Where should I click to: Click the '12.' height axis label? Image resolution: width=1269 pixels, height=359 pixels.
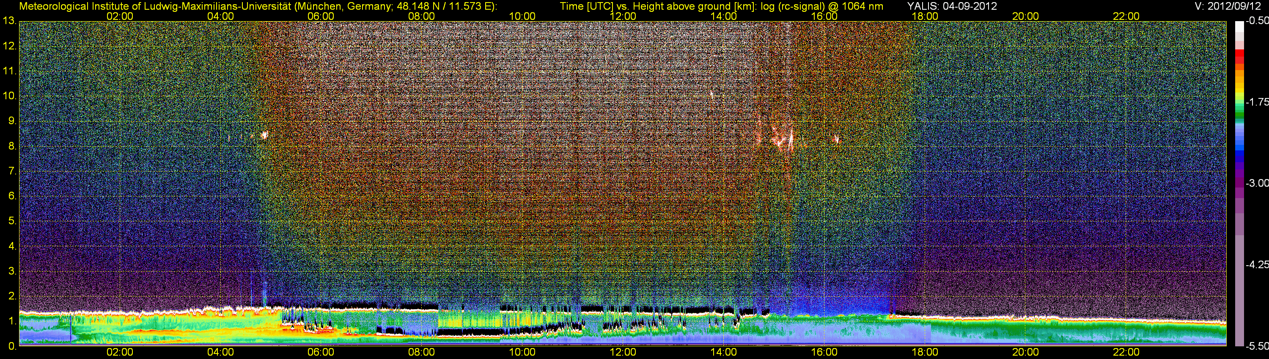(x=9, y=46)
